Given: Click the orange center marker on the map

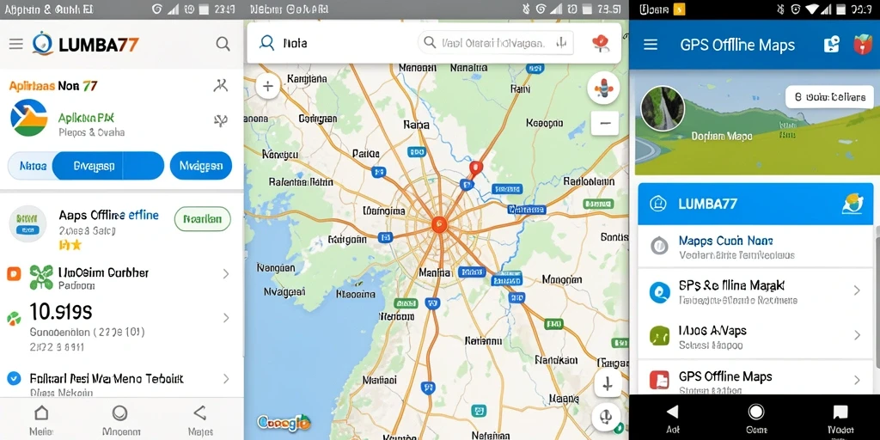Looking at the screenshot, I should (439, 224).
